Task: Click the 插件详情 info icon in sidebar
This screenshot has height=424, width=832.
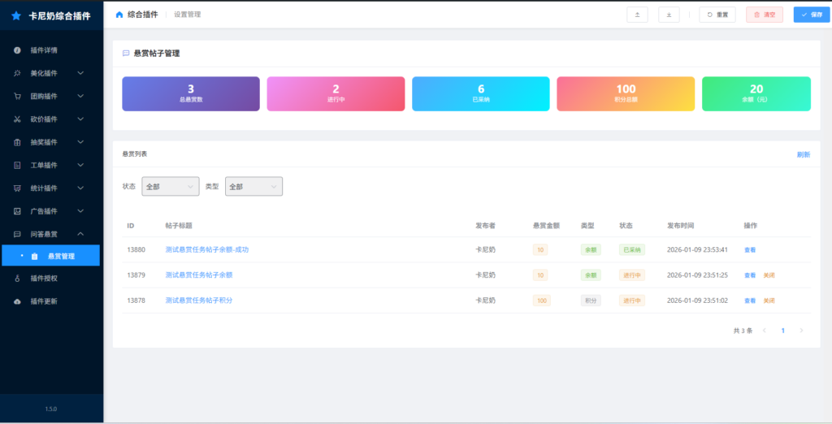Action: pos(17,50)
